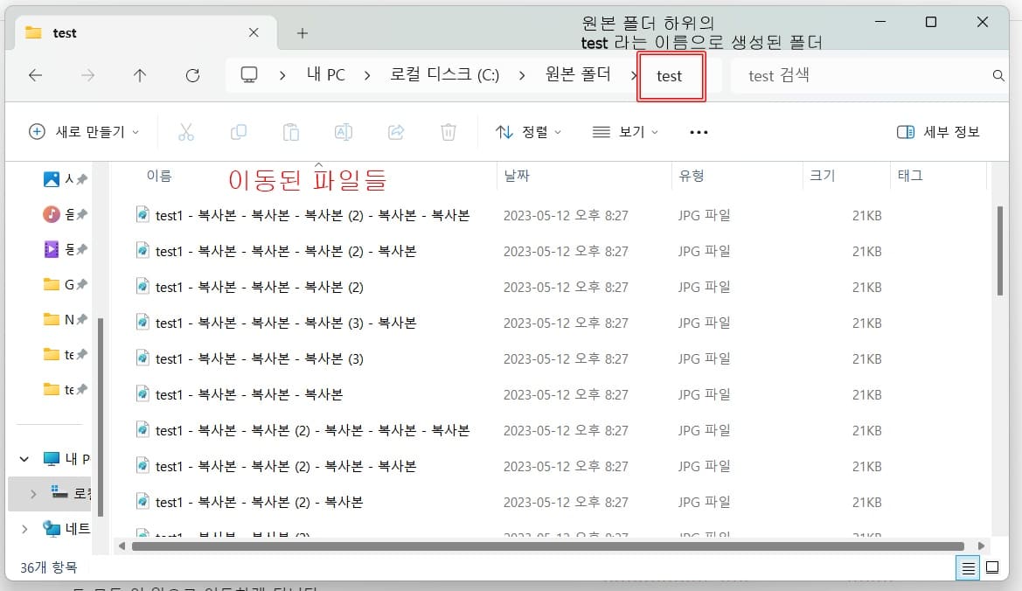Viewport: 1022px width, 591px height.
Task: Click the Delete trash can icon
Action: pyautogui.click(x=448, y=132)
